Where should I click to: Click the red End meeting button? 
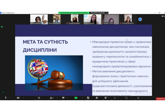tap(160, 99)
